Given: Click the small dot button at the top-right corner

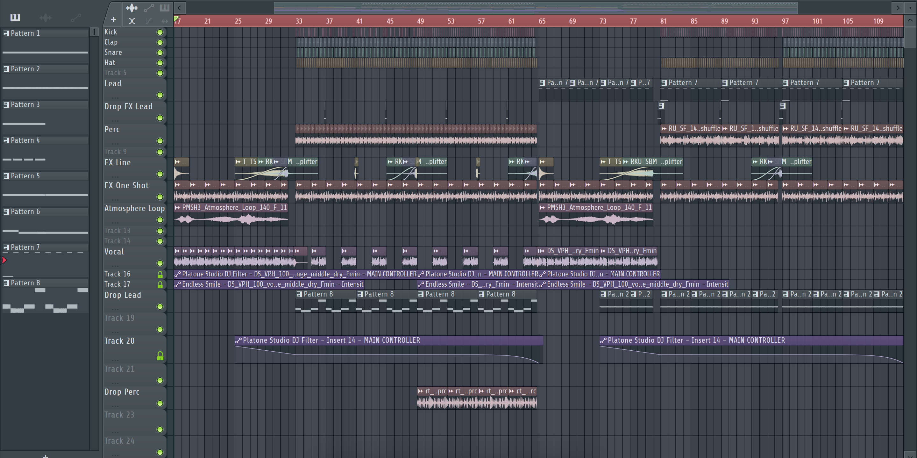Looking at the screenshot, I should click(x=910, y=7).
